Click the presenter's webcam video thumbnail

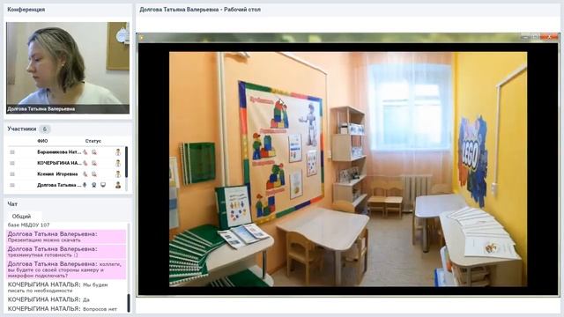[x=68, y=68]
